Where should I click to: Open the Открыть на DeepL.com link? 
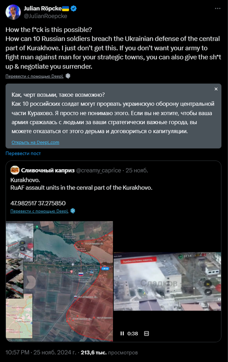35,142
